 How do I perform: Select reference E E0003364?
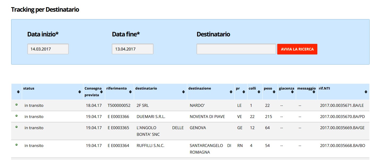point(118,146)
